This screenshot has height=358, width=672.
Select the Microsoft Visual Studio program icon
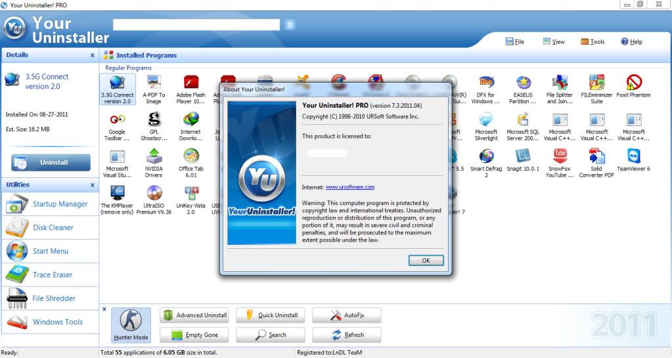117,163
